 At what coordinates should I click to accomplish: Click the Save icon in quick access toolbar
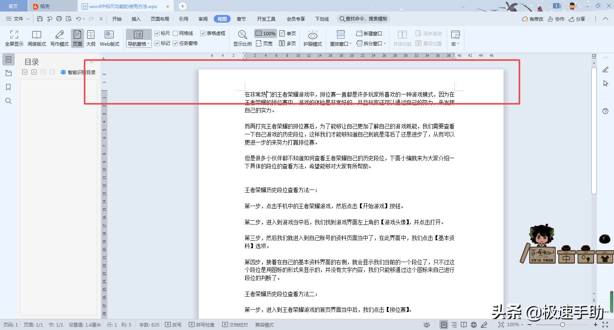pyautogui.click(x=40, y=19)
